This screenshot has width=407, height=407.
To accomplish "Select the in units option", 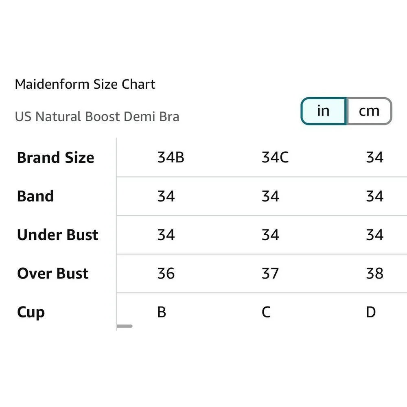I will [x=323, y=111].
